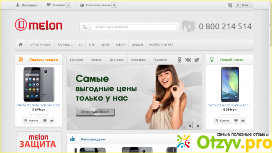Open the Twitter bird icon

coord(197,60)
